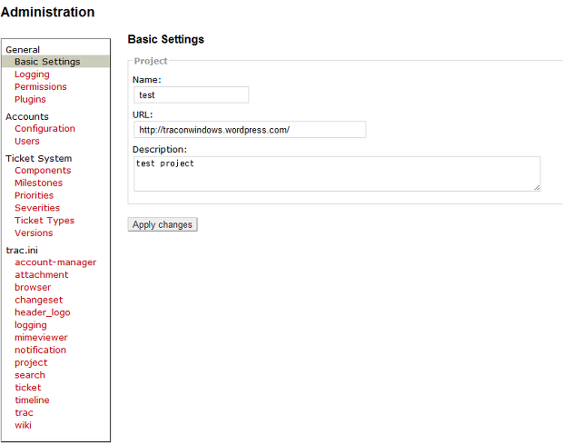
Task: Open mimeviewer trac.ini section
Action: (41, 338)
